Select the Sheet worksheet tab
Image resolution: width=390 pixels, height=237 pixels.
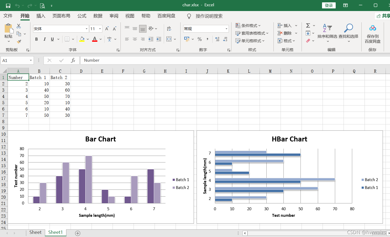pos(35,232)
